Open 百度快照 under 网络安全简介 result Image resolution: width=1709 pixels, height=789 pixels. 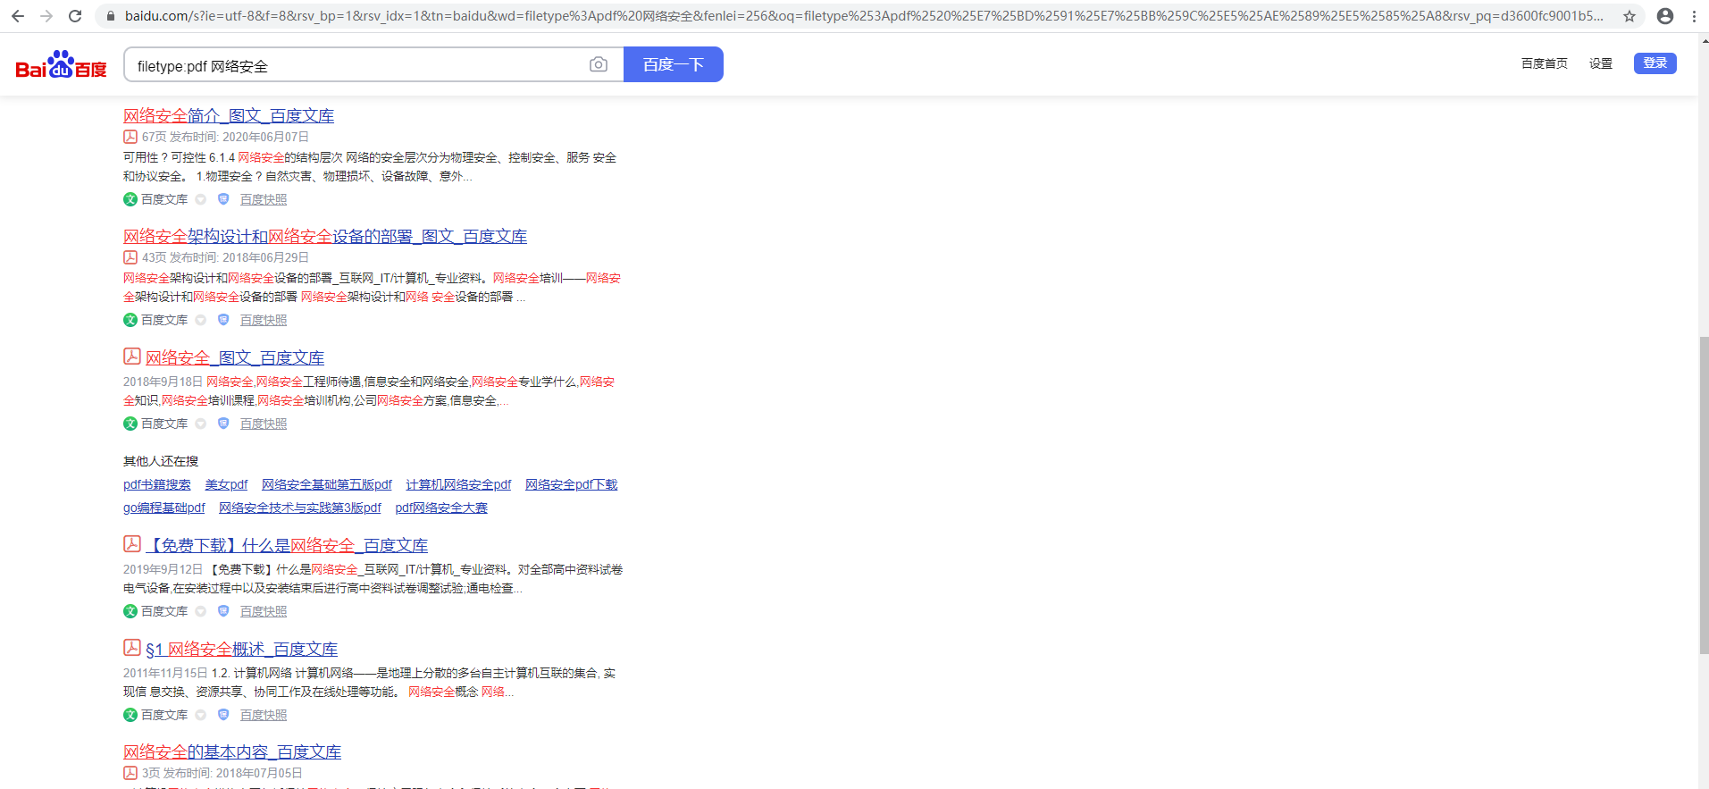pos(264,199)
